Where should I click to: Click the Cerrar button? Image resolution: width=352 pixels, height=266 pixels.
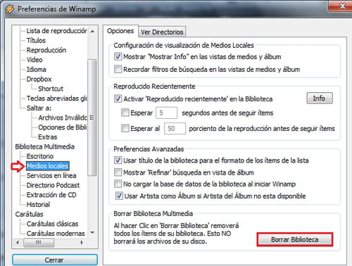(x=55, y=260)
